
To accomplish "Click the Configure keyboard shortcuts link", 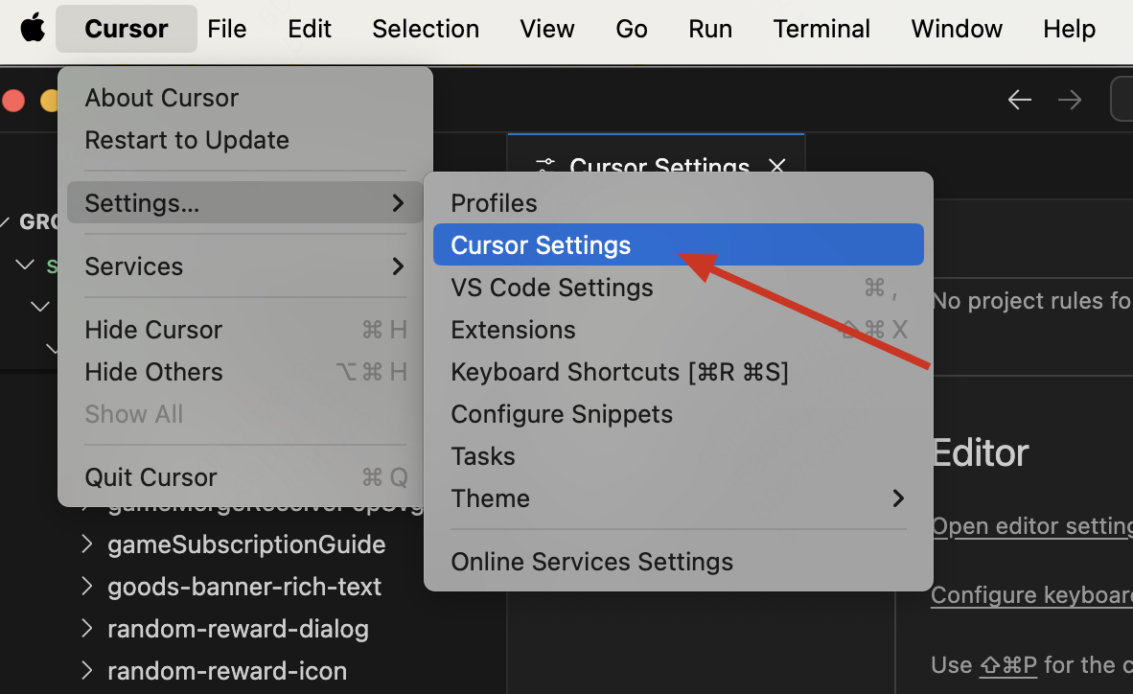I will click(1031, 595).
